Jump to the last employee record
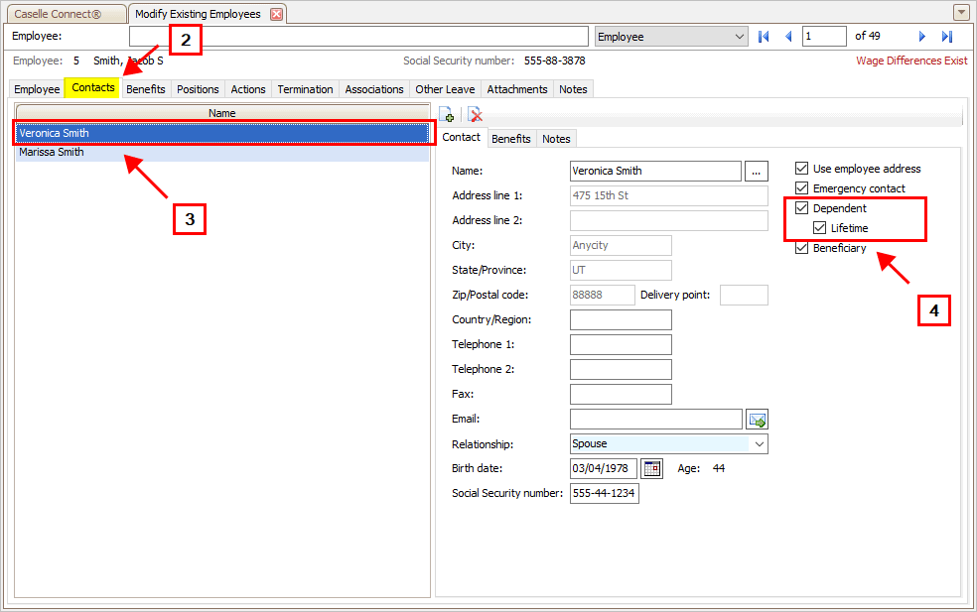 947,37
